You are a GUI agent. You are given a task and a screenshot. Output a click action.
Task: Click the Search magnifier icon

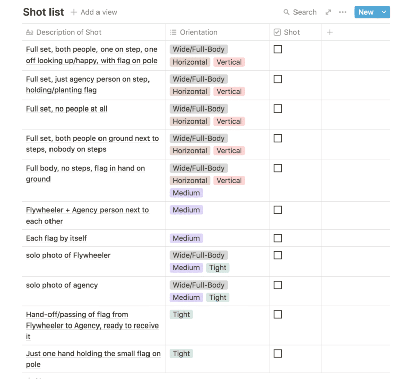tap(287, 12)
